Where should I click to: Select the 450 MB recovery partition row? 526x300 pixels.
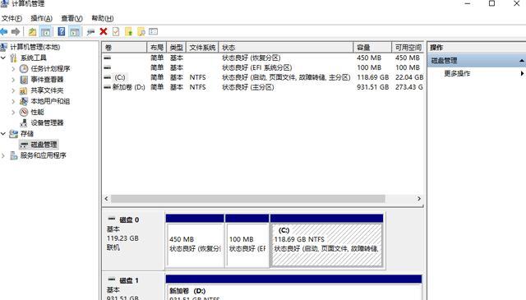[x=263, y=58]
